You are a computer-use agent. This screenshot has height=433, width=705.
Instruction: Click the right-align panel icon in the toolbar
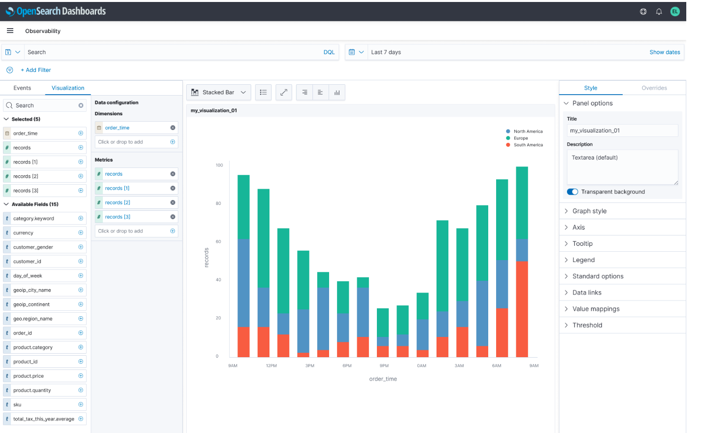pyautogui.click(x=304, y=92)
